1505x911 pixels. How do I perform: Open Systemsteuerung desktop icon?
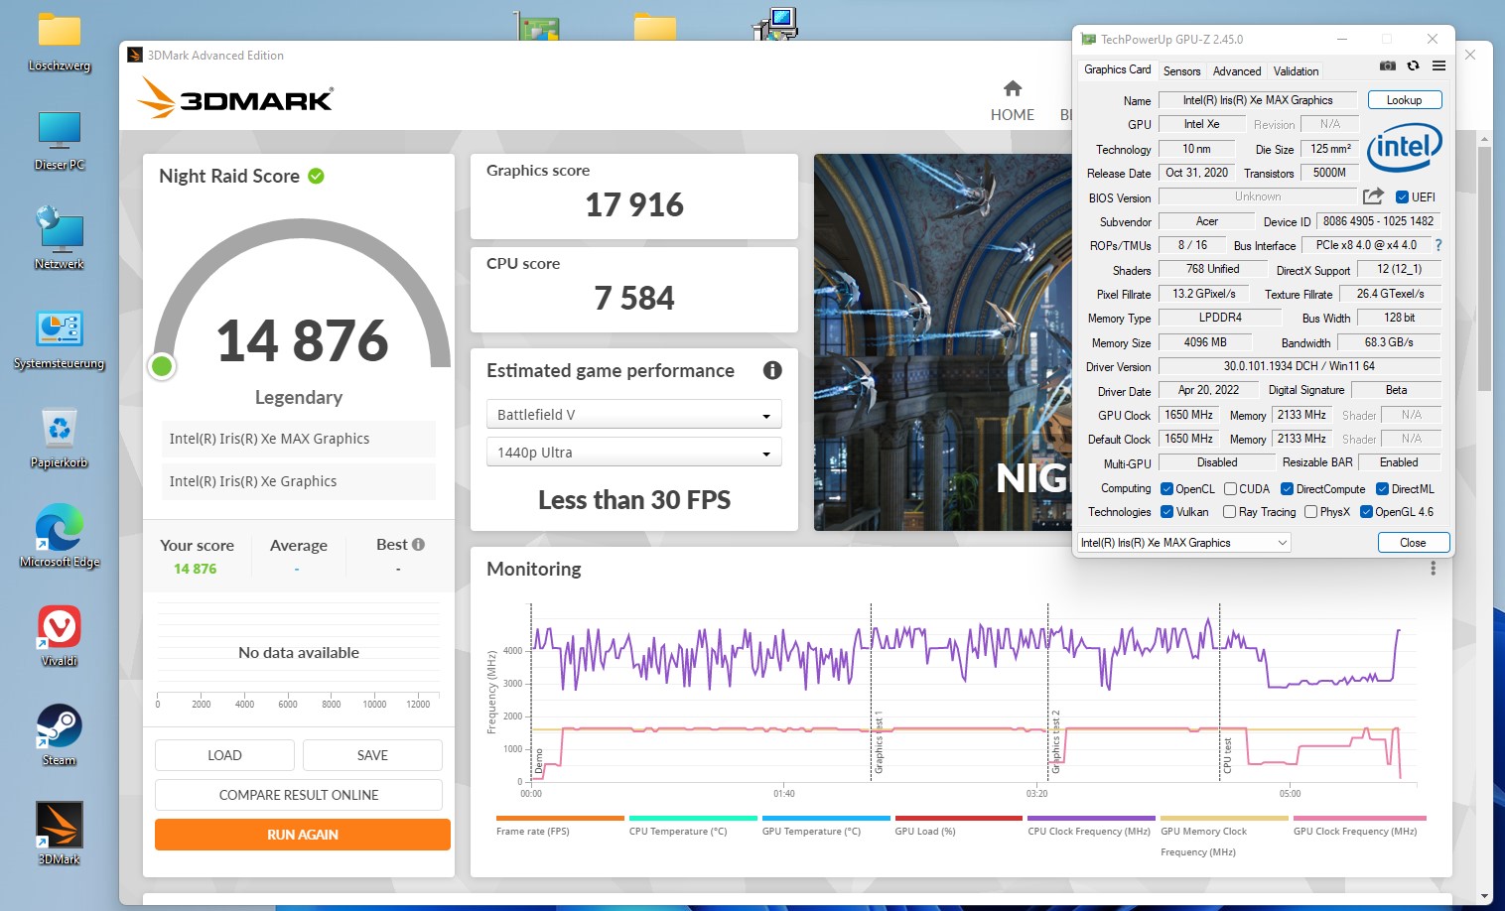60,338
